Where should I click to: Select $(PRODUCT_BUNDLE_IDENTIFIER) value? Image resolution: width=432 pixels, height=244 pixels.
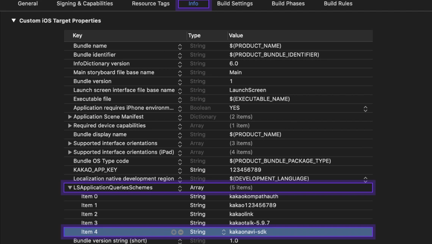coord(274,55)
